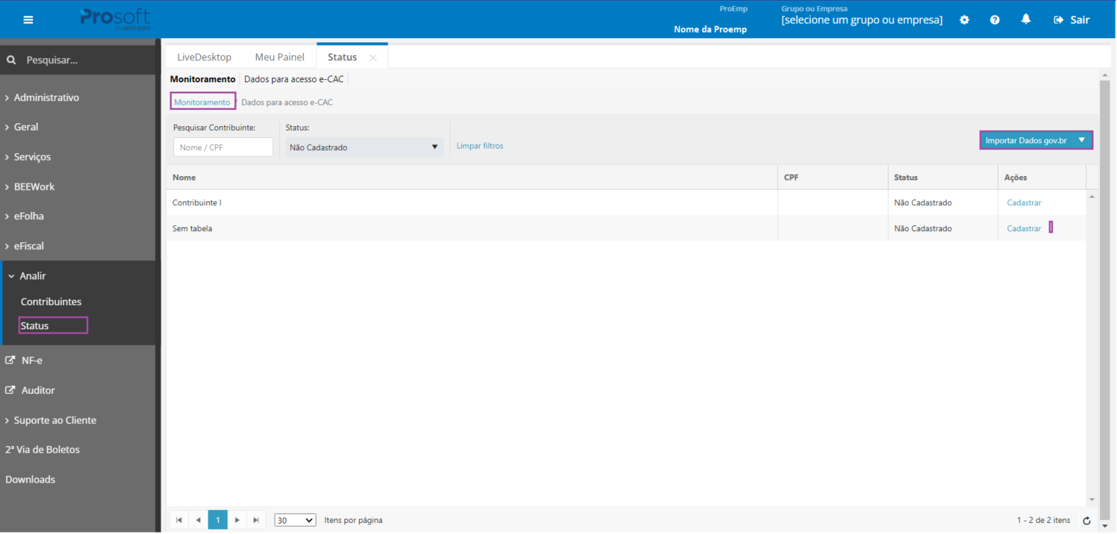Go to the last page icon

coord(256,520)
